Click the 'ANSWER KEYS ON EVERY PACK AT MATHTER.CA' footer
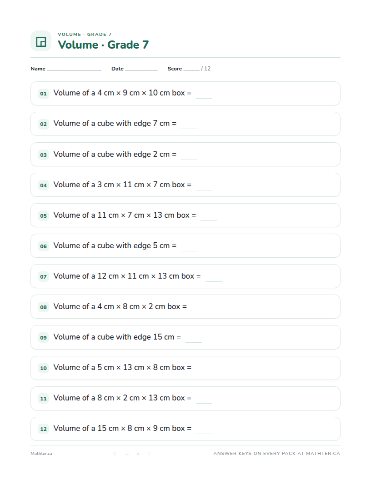371x480 pixels. [277, 453]
